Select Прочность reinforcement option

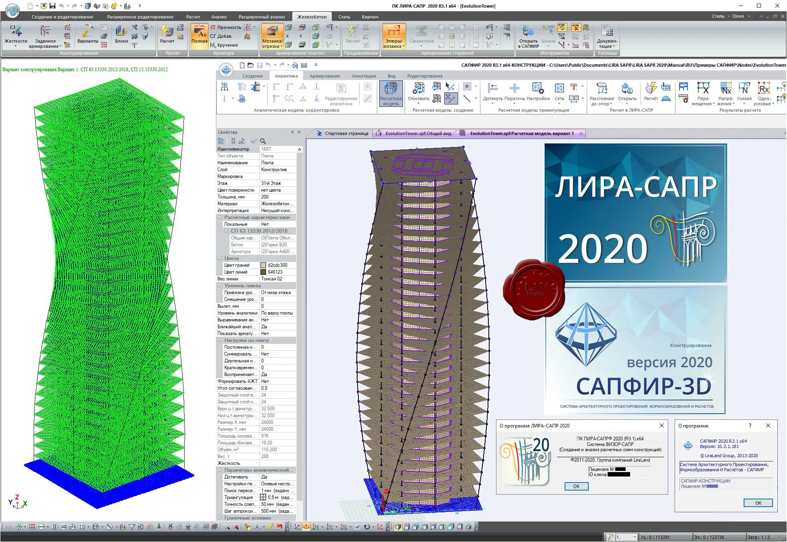226,27
